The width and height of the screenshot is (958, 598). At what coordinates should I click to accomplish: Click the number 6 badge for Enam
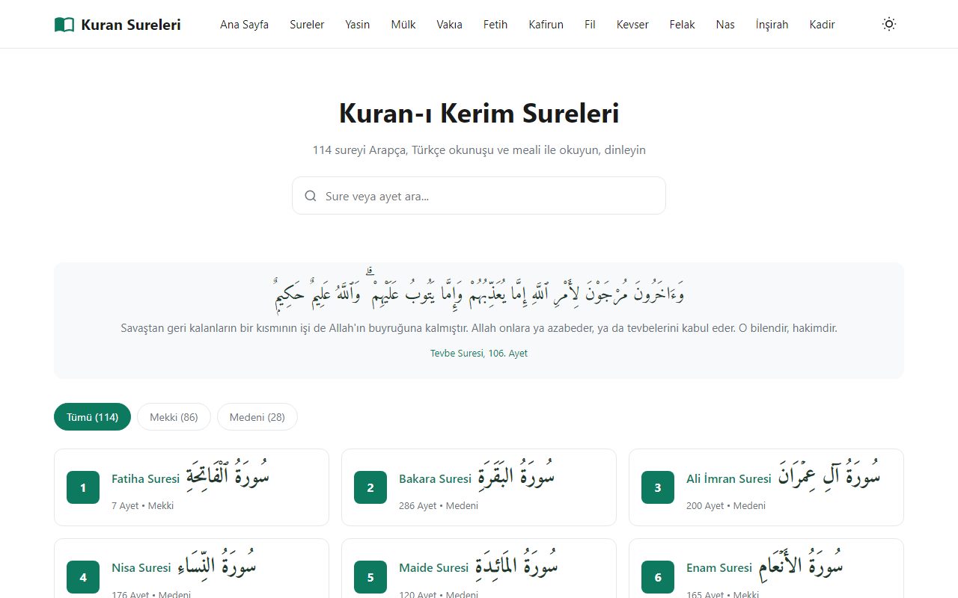(658, 577)
